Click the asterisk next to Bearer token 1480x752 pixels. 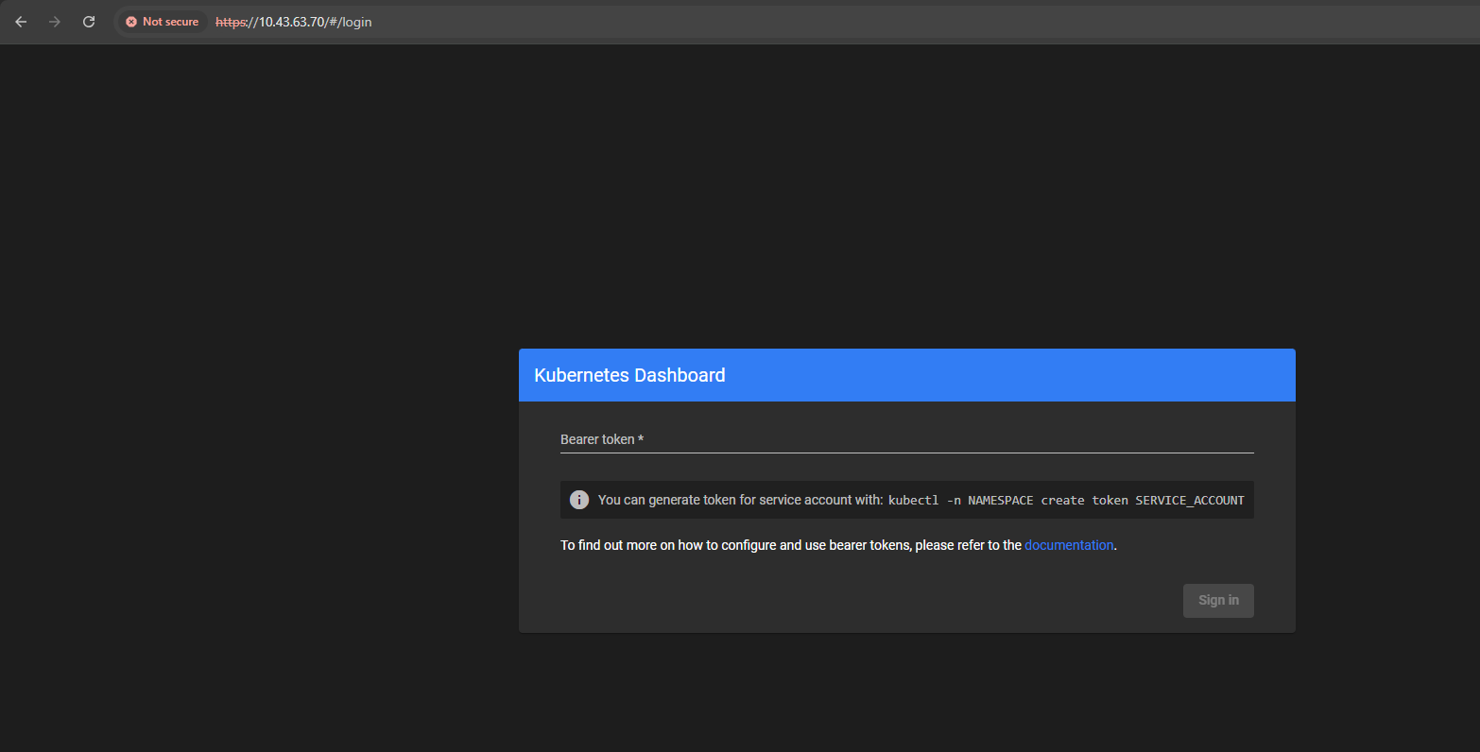pos(641,438)
